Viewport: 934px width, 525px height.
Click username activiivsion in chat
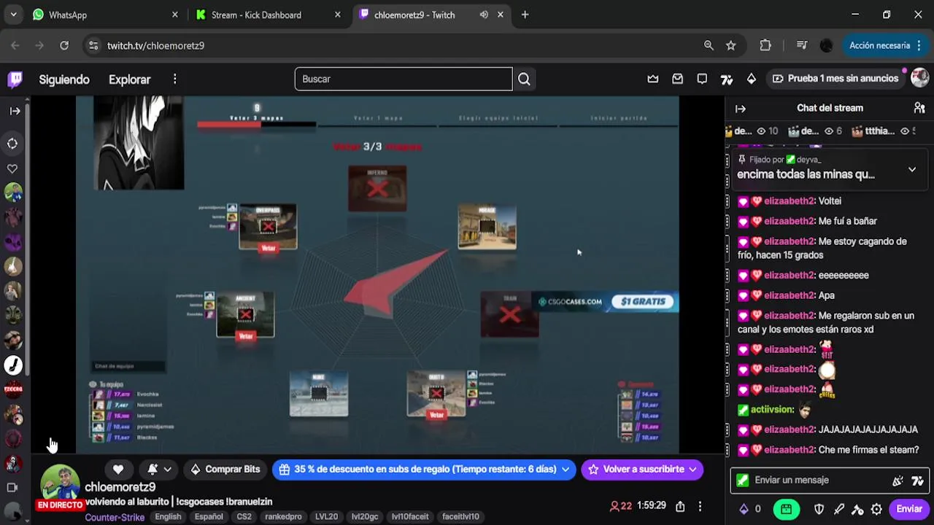(772, 410)
